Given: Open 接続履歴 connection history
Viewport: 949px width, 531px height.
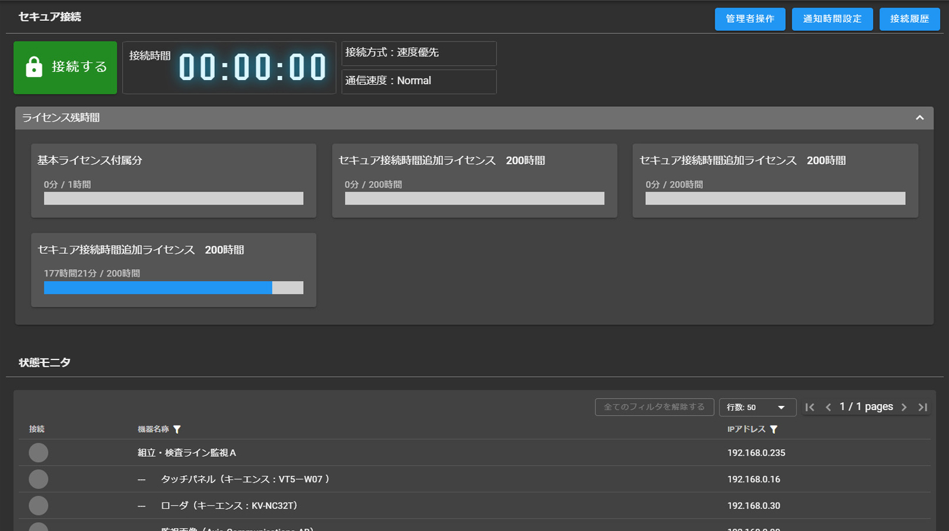Looking at the screenshot, I should tap(909, 19).
